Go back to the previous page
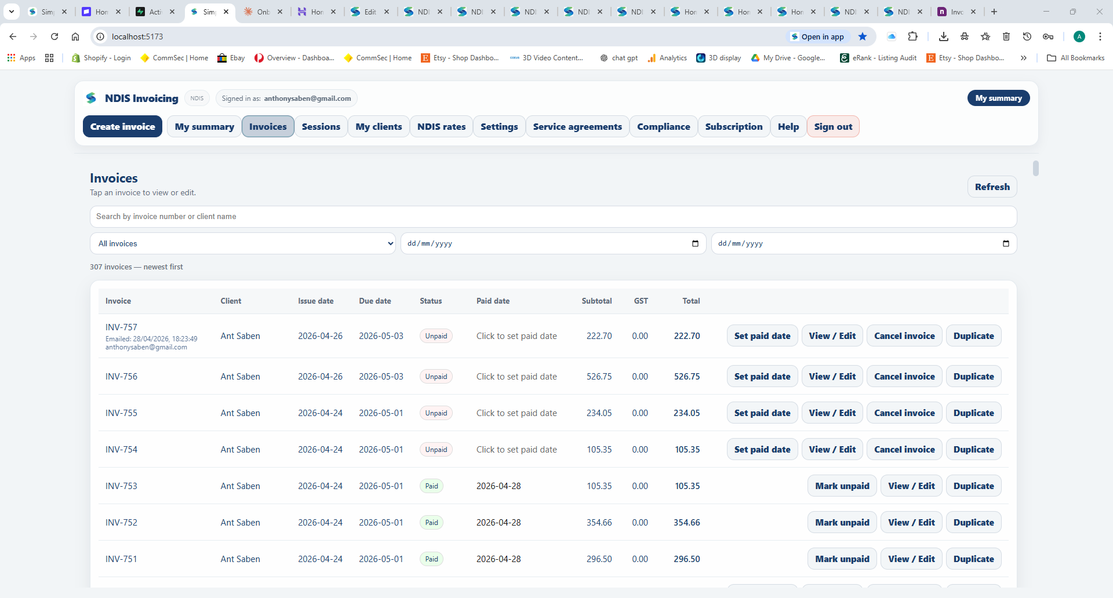Viewport: 1113px width, 598px height. pyautogui.click(x=13, y=37)
